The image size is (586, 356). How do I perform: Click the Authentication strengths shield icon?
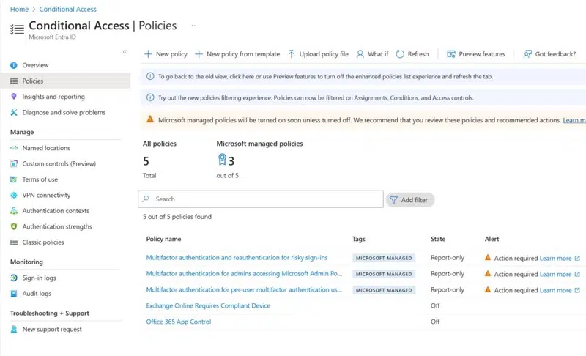pyautogui.click(x=14, y=226)
